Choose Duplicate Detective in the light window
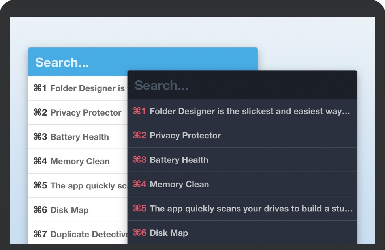 tap(78, 233)
